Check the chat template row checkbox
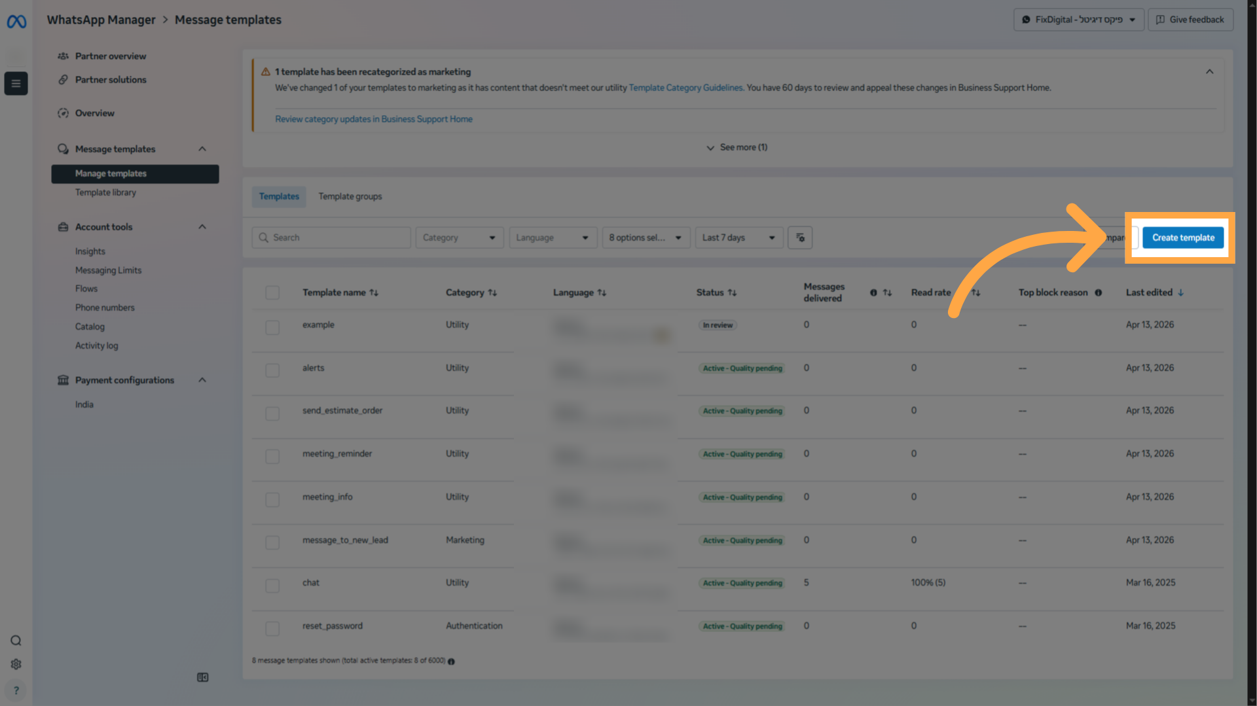This screenshot has width=1257, height=706. click(x=272, y=586)
